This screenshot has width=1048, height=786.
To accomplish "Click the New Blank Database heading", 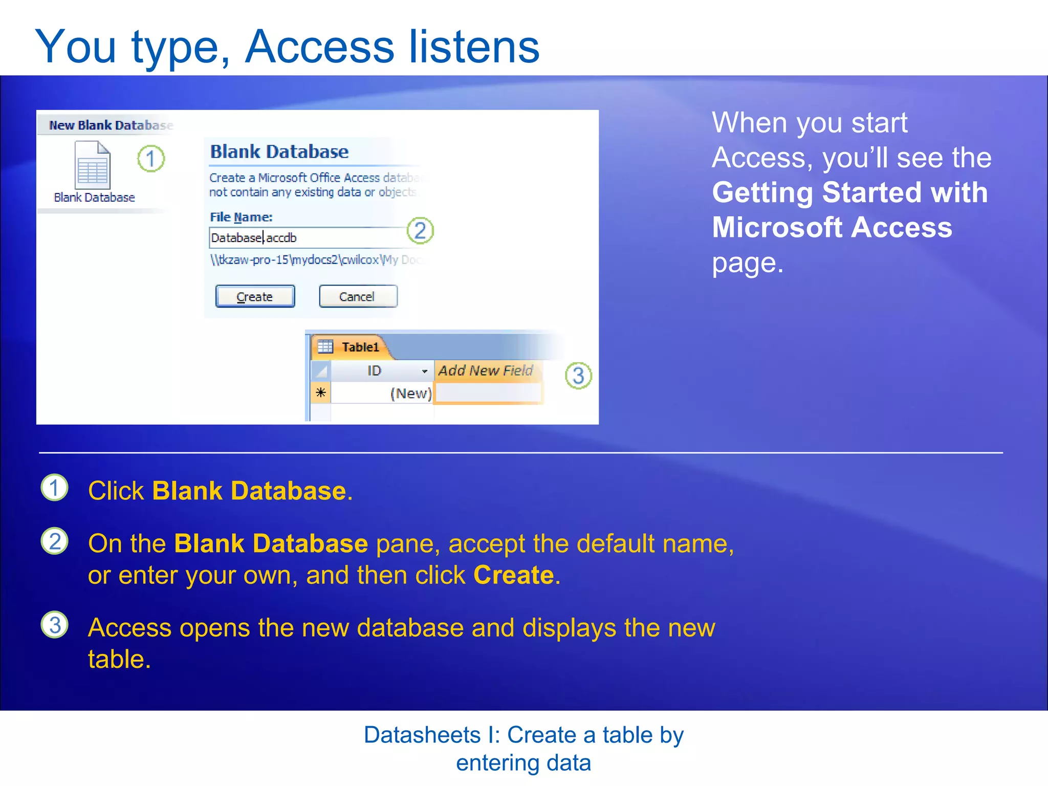I will point(111,125).
